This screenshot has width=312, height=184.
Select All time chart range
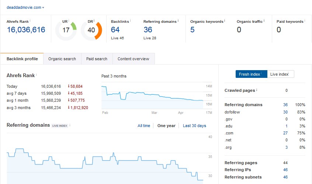pos(144,126)
